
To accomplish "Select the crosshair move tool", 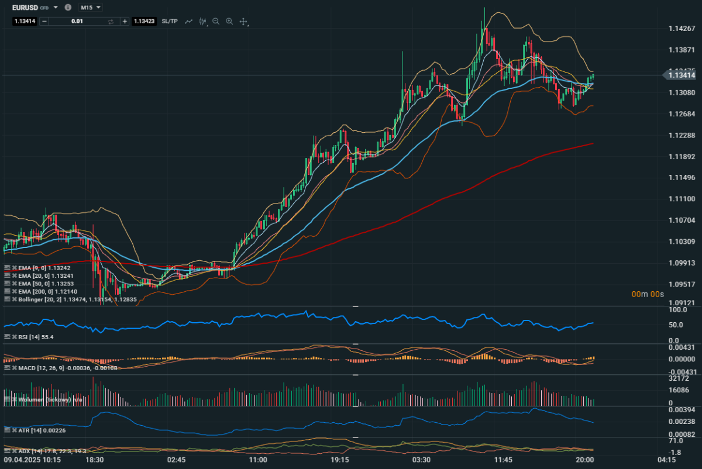I will 243,21.
